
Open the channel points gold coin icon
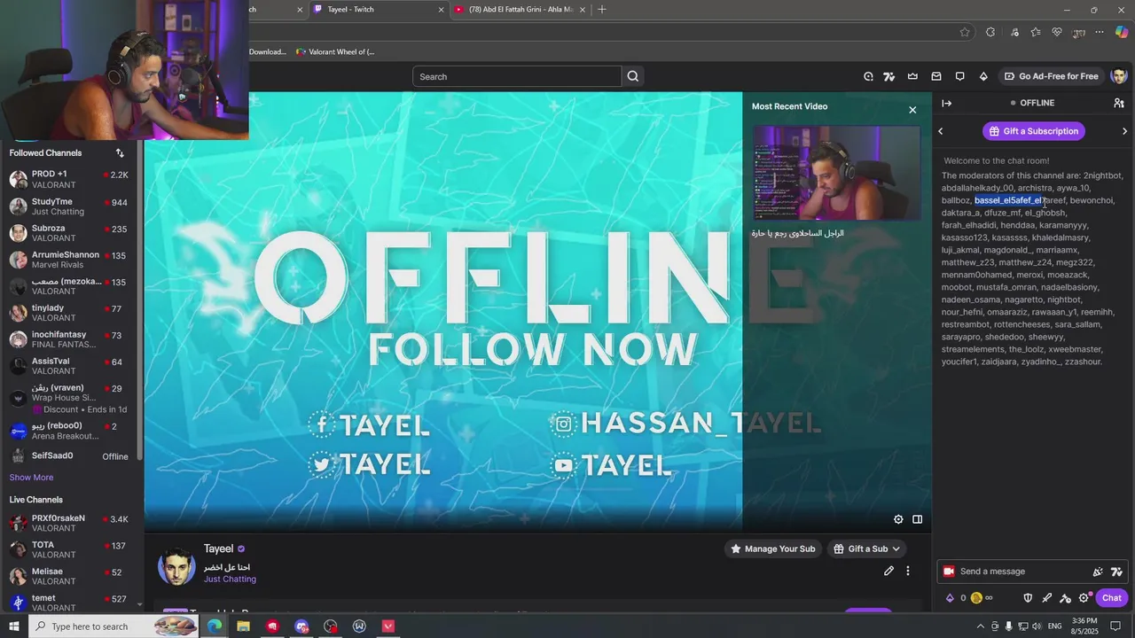[x=976, y=598]
